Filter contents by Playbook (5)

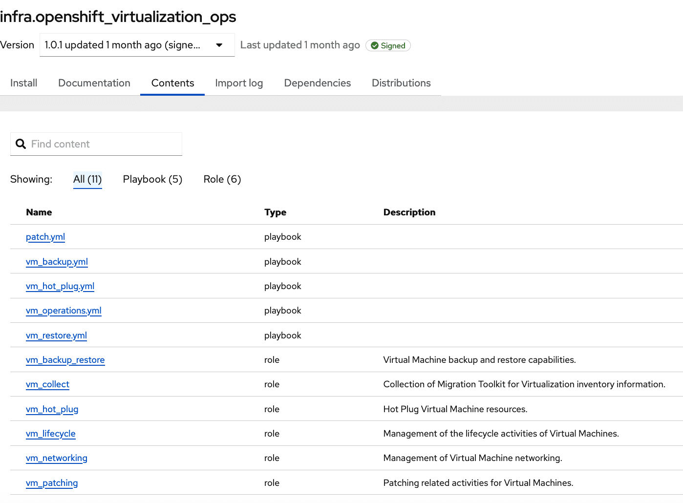coord(152,179)
